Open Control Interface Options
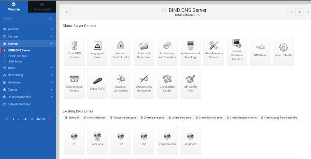The width and height of the screenshot is (311, 159). pyautogui.click(x=237, y=50)
